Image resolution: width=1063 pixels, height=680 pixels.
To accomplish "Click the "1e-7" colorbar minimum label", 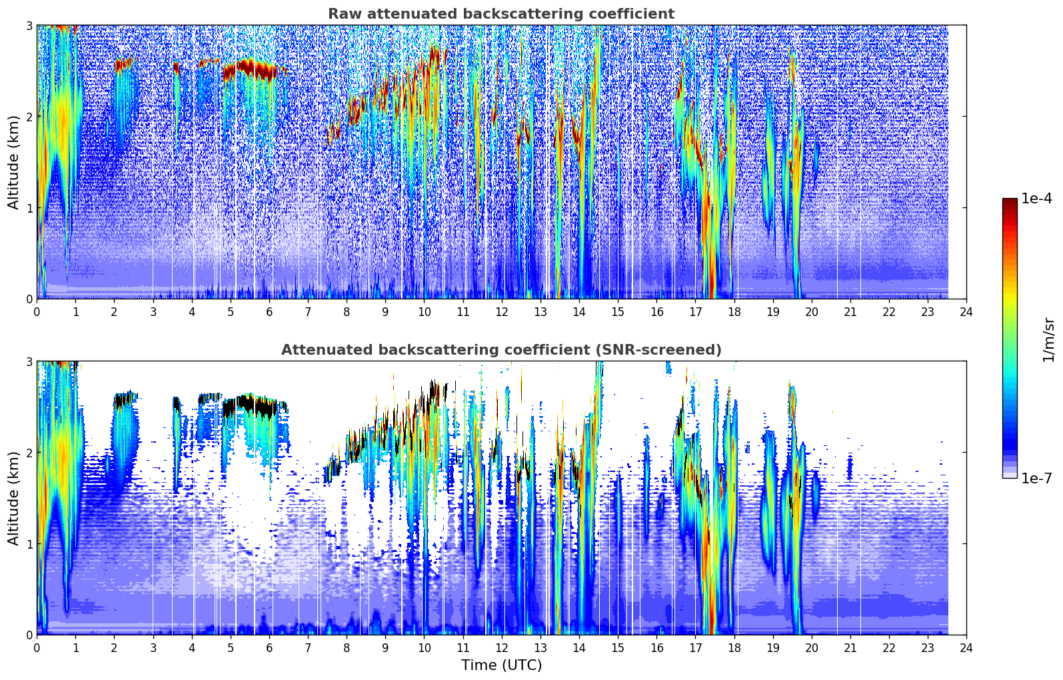I will point(1036,478).
